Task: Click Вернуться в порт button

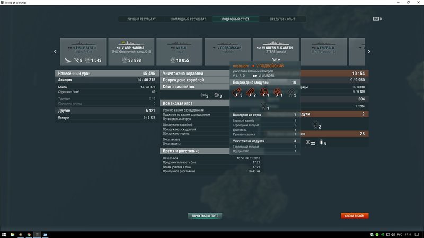Action: coord(205,216)
